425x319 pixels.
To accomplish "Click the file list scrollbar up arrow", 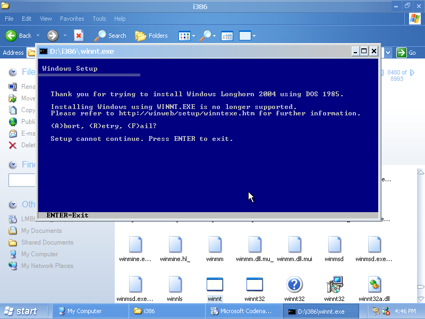I will pyautogui.click(x=421, y=172).
